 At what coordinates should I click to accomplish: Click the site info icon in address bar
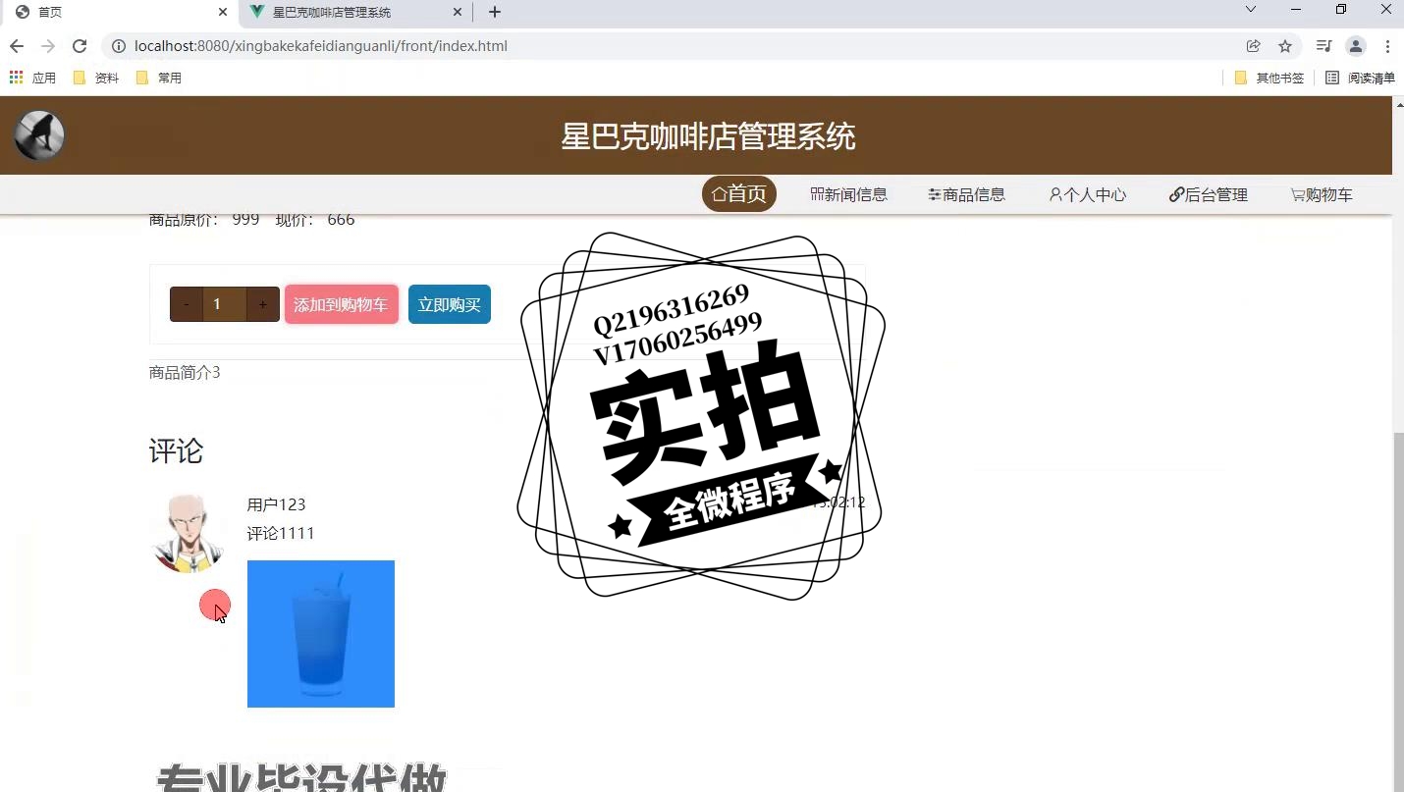[x=118, y=46]
